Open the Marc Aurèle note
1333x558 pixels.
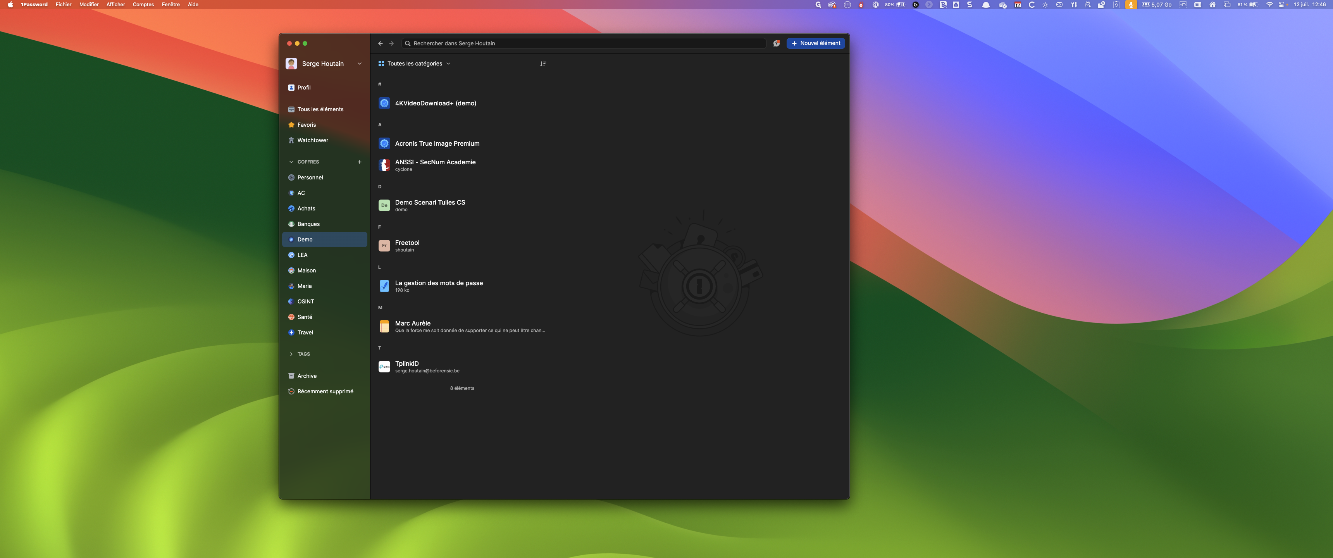point(462,327)
